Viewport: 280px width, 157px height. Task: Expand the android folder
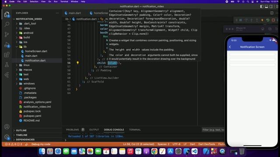[x=28, y=33]
